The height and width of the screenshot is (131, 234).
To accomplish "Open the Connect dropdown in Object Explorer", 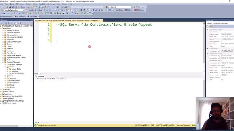I will tap(2, 23).
